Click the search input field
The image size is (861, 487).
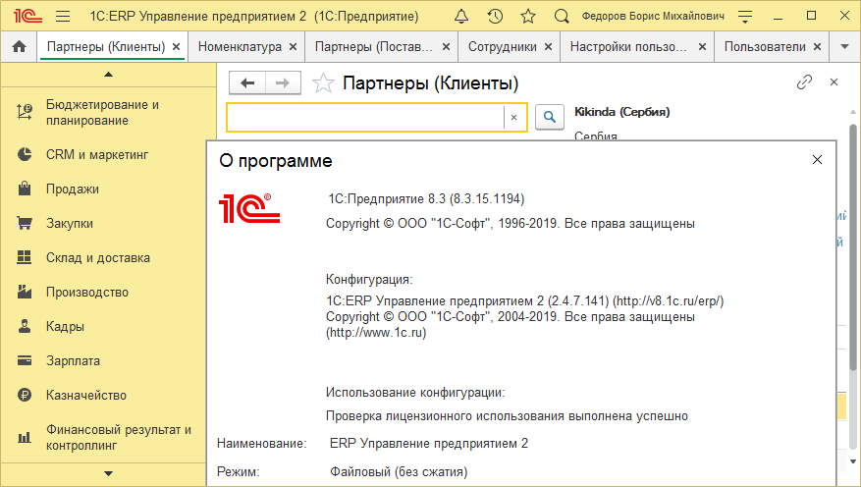tap(365, 117)
